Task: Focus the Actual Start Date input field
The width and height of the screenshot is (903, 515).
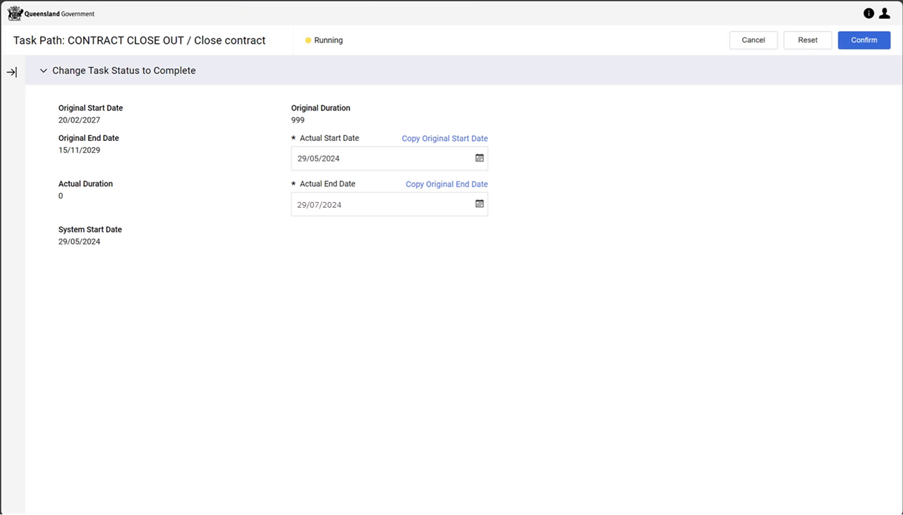Action: point(389,159)
